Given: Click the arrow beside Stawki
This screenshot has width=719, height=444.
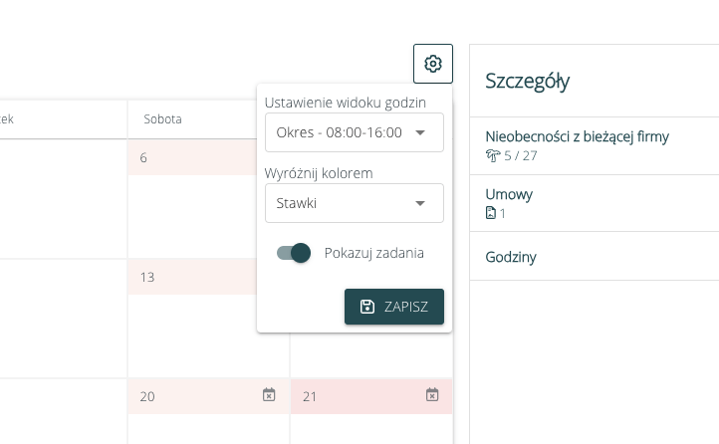Looking at the screenshot, I should click(420, 203).
